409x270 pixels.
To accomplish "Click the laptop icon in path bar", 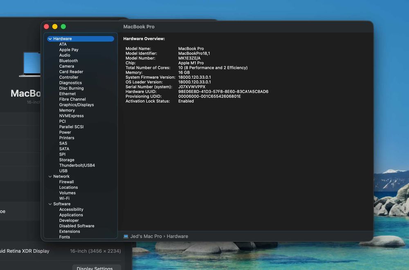I will pyautogui.click(x=126, y=236).
